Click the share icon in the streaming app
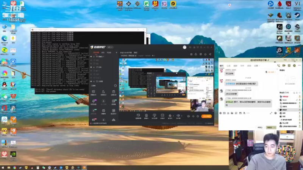Viewport: 303px width, 170px height. 210,54
